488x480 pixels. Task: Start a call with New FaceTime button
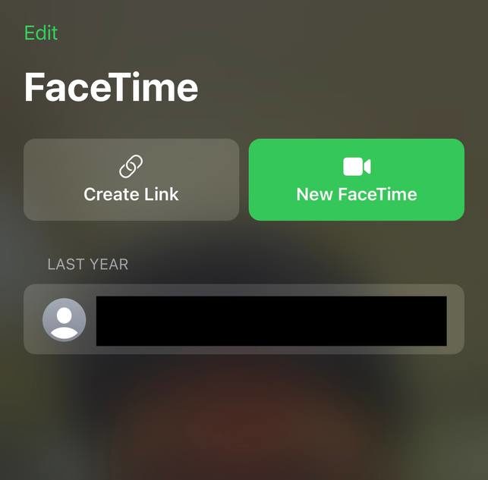[x=357, y=180]
